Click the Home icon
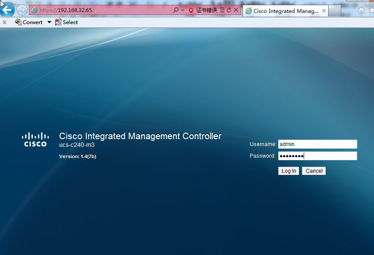This screenshot has height=255, width=374. click(361, 10)
